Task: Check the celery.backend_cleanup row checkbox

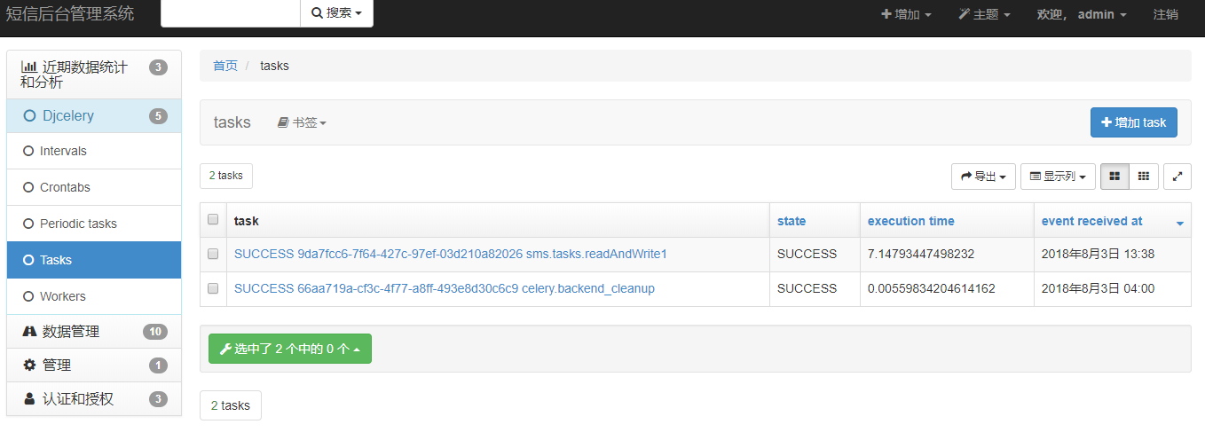Action: (x=213, y=289)
